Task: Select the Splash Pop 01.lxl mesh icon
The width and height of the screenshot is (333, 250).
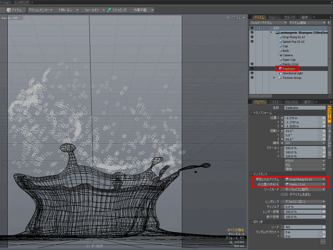Action: (280, 42)
